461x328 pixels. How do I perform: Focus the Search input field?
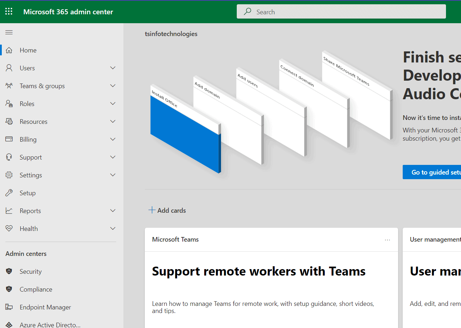click(341, 11)
